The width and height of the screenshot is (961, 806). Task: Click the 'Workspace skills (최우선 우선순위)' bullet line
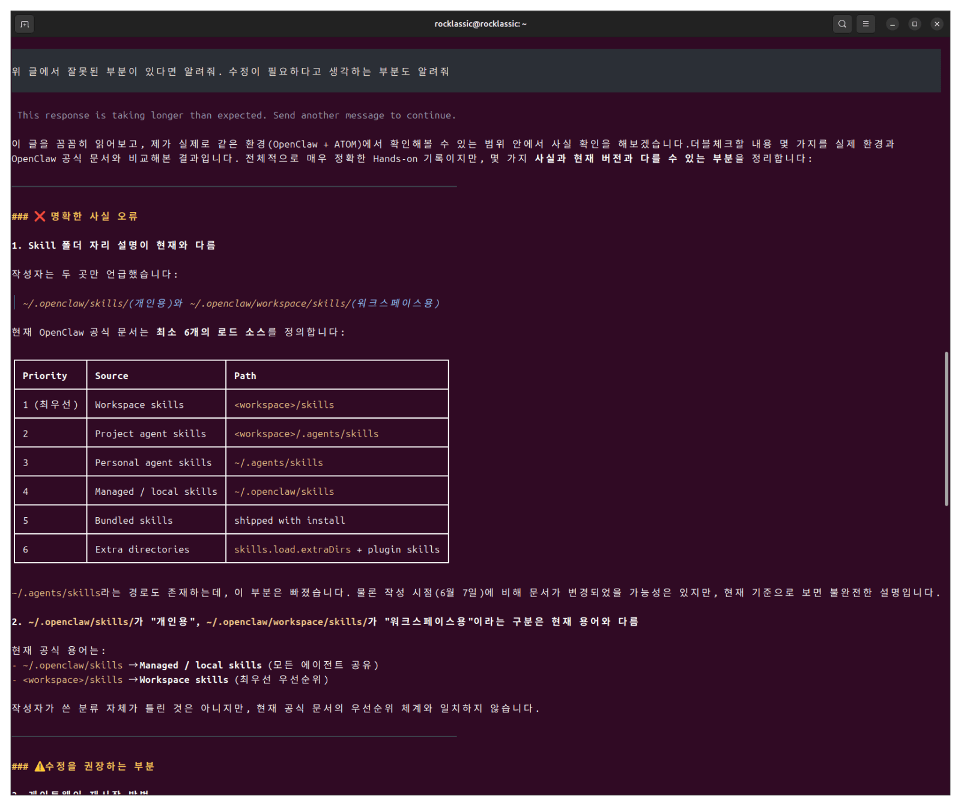click(x=170, y=680)
